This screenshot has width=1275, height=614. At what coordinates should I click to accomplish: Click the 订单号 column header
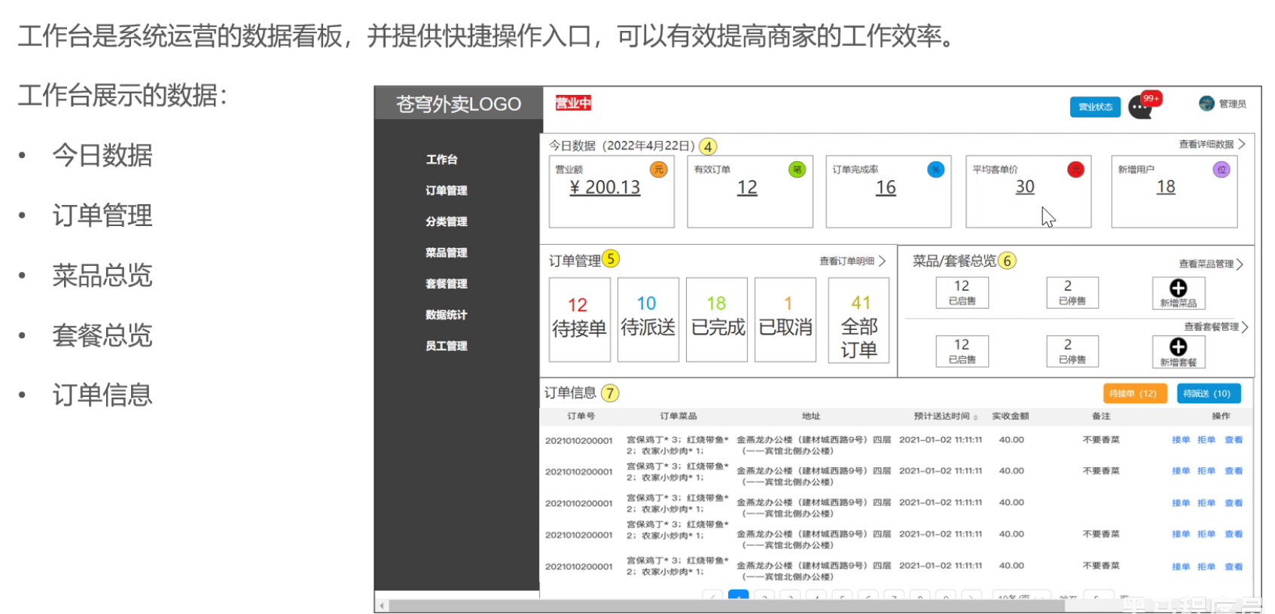coord(581,416)
